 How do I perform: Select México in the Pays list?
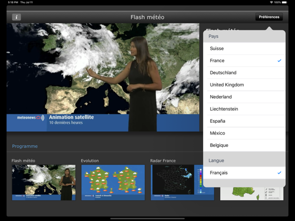click(x=244, y=133)
